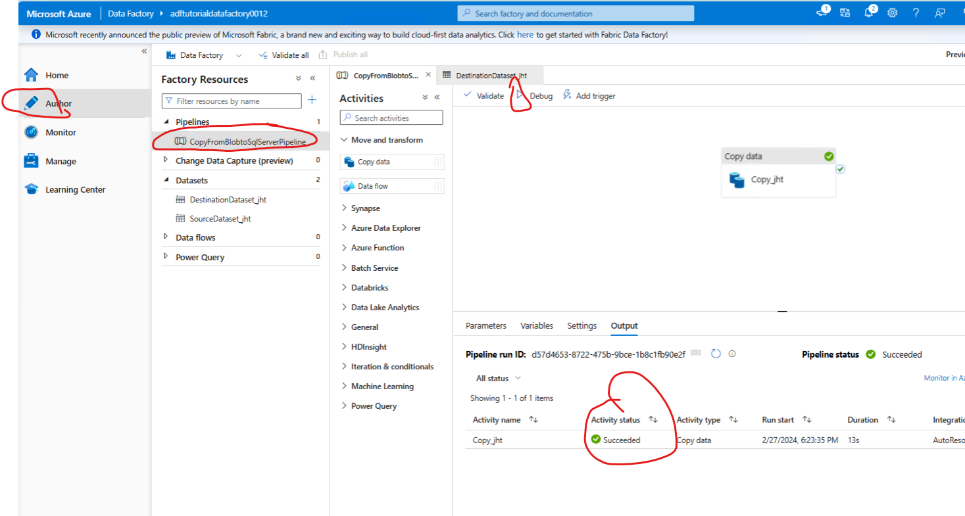Viewport: 965px width, 516px height.
Task: Sort by Activity status column arrows
Action: (653, 419)
